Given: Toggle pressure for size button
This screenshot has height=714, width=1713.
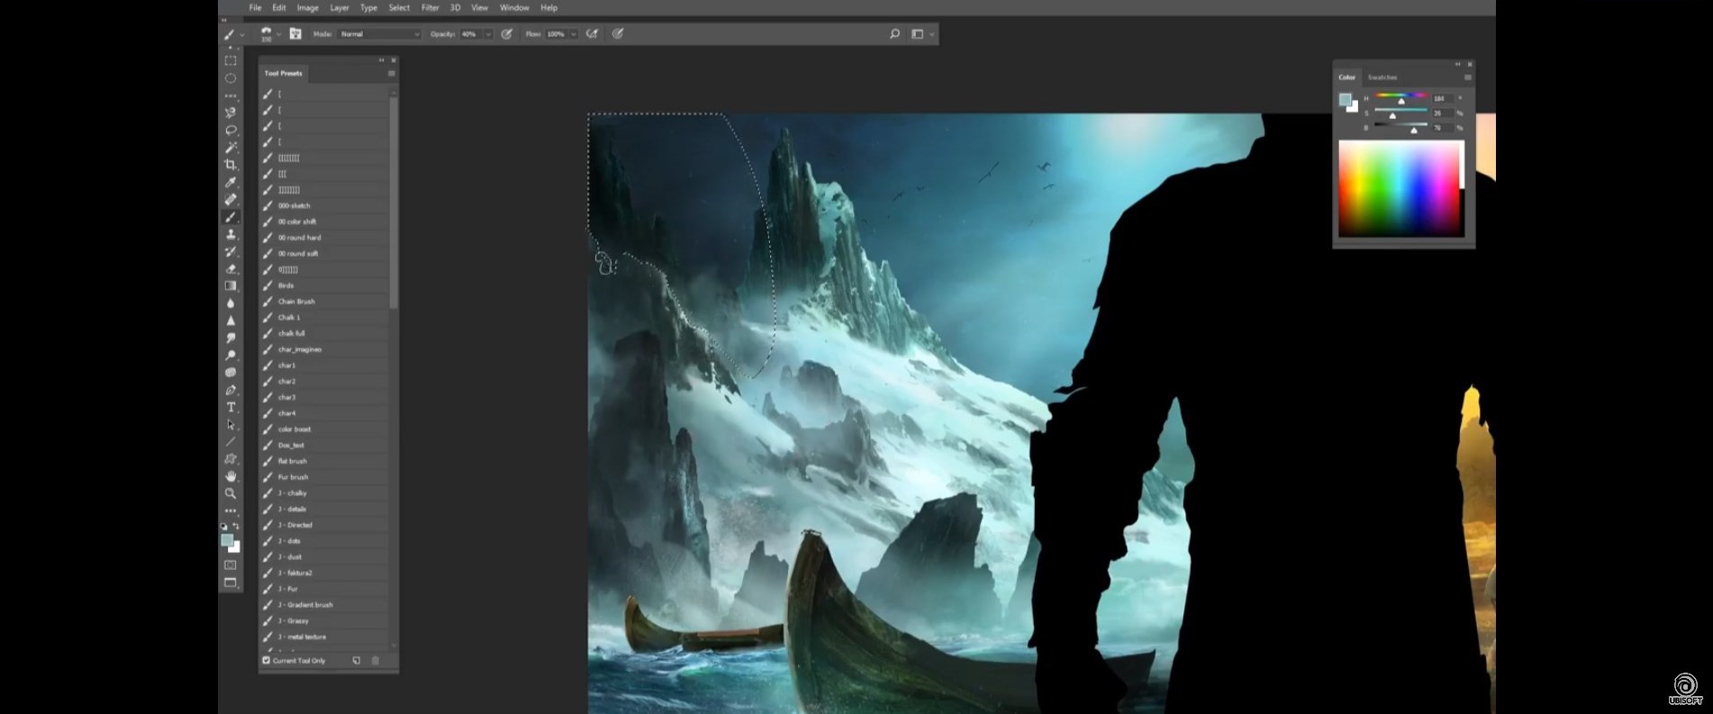Looking at the screenshot, I should pos(618,34).
